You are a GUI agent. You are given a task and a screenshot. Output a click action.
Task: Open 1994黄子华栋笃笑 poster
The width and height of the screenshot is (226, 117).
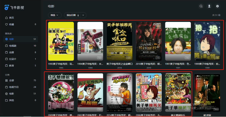point(90,41)
